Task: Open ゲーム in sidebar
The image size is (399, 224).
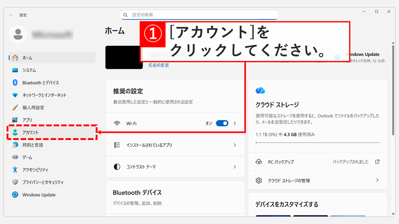Action: click(x=52, y=157)
